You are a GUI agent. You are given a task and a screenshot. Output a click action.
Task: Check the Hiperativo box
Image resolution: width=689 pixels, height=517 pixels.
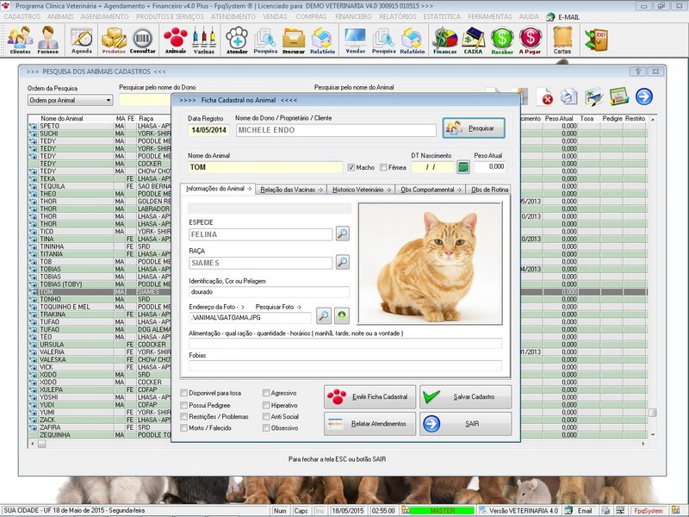coord(266,405)
